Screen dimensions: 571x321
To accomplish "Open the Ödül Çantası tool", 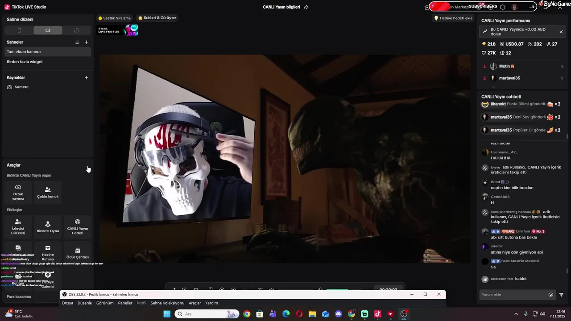I will [x=77, y=253].
